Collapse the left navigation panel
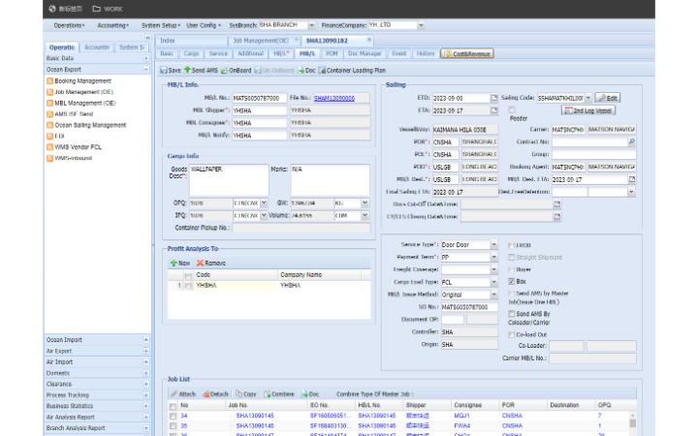The width and height of the screenshot is (698, 436). click(x=147, y=38)
